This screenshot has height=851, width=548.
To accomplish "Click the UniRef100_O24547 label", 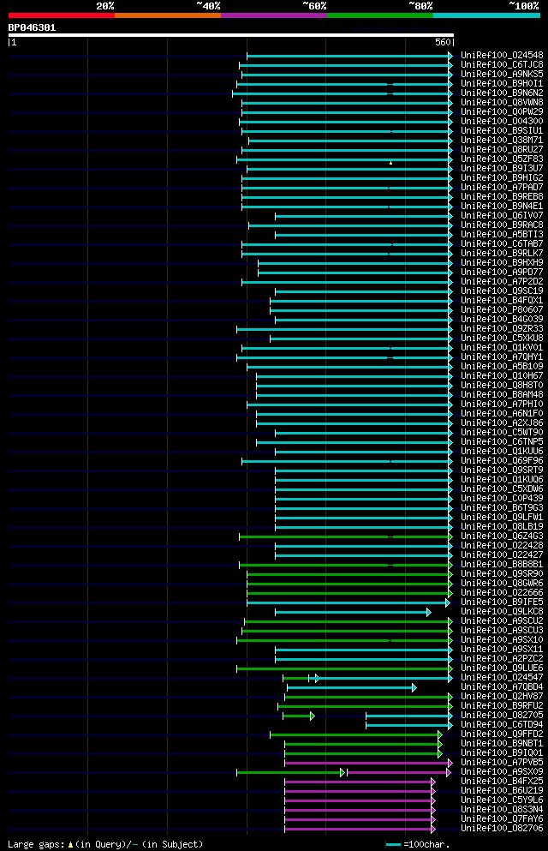I will 502,677.
